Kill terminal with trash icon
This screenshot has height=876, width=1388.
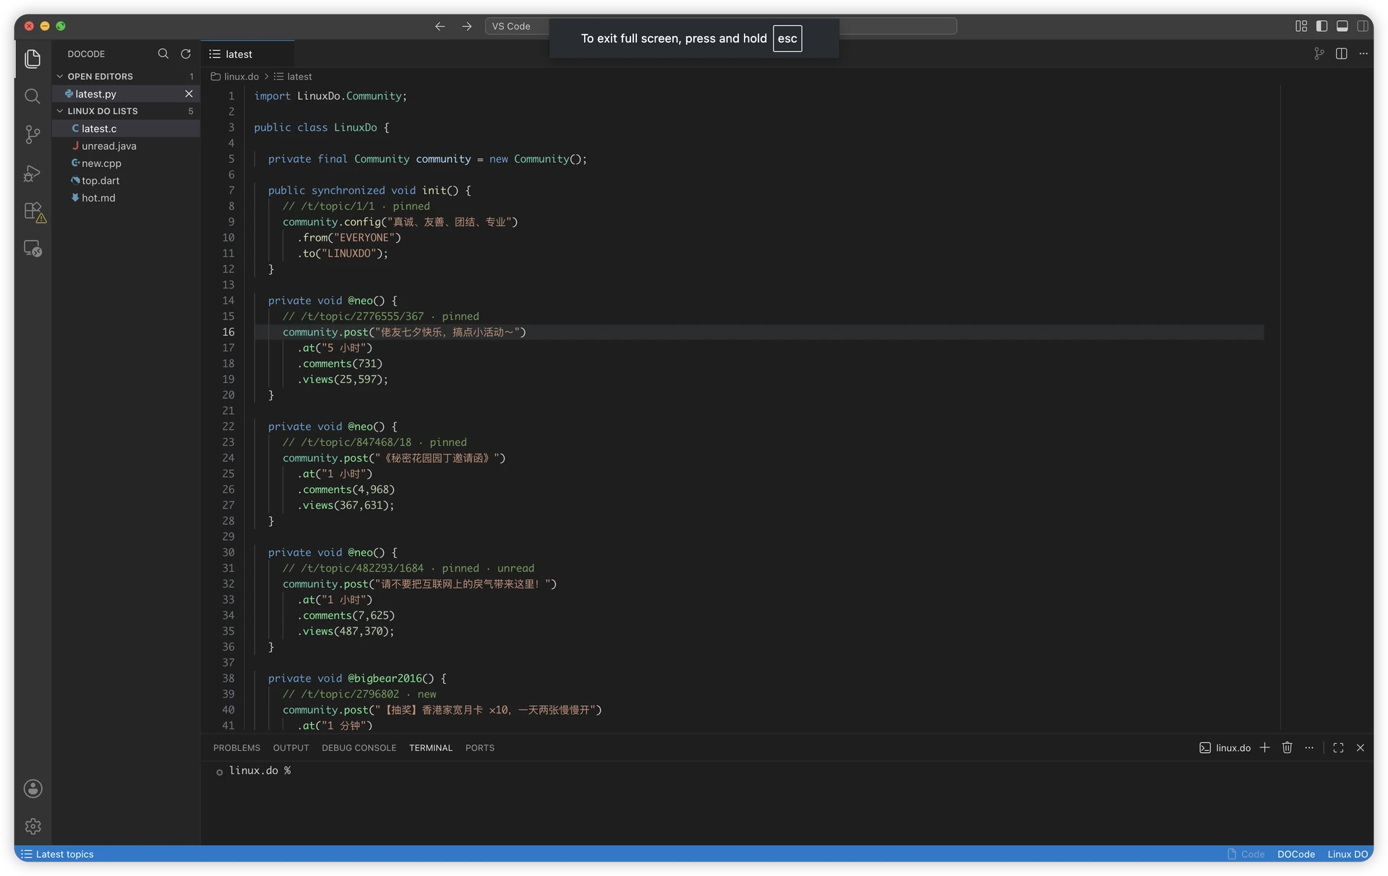click(1287, 748)
